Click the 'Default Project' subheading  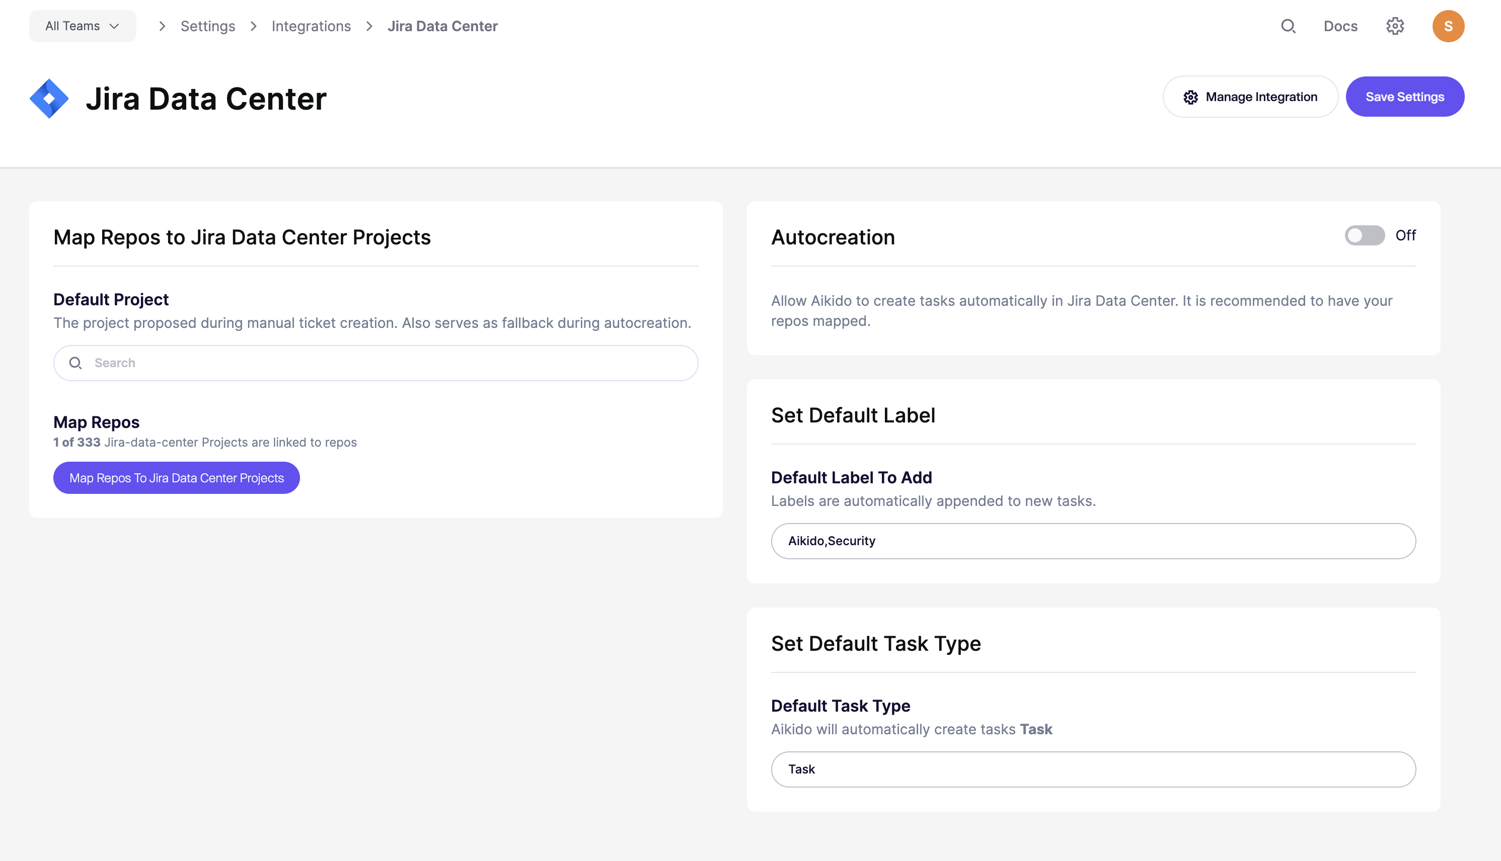point(111,299)
